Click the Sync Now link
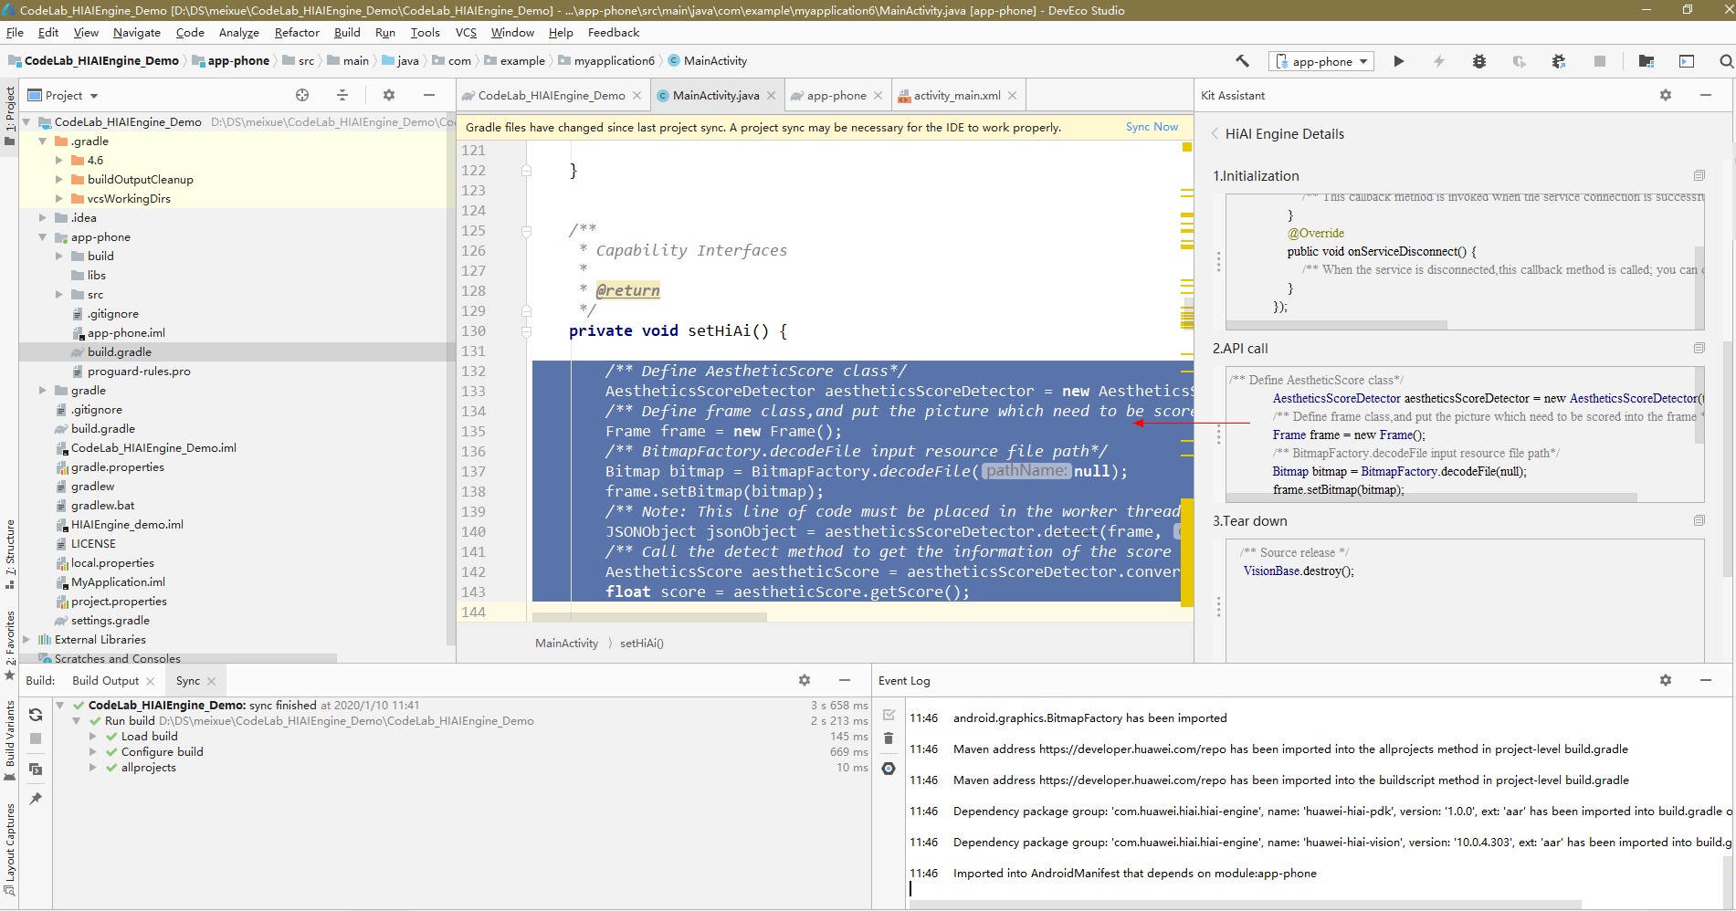 [1152, 127]
